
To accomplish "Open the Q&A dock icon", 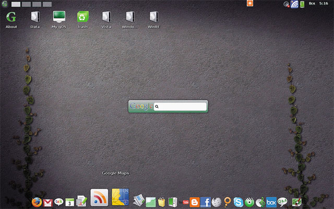I will pos(282,202).
